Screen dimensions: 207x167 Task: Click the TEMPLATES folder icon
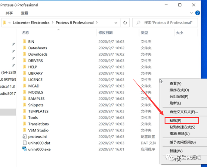tap(24, 111)
